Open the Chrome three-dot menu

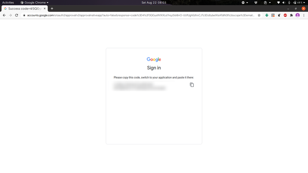tap(304, 15)
